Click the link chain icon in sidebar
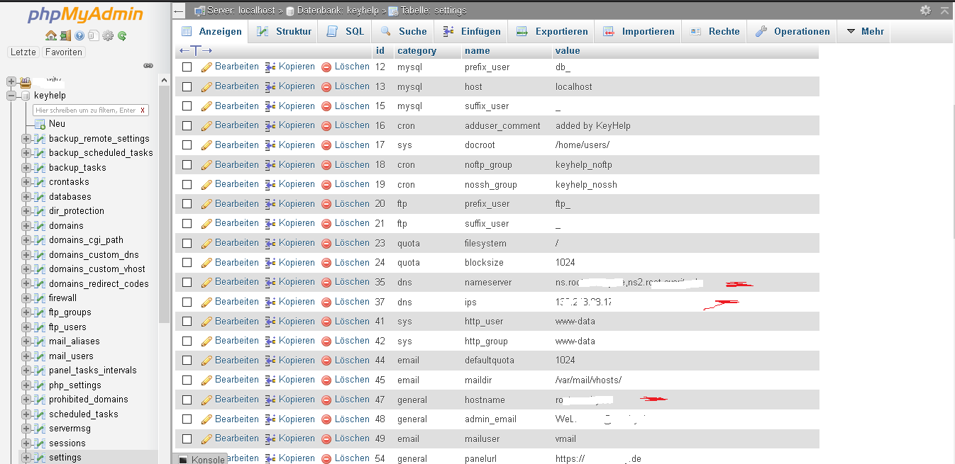The height and width of the screenshot is (464, 955). [148, 65]
